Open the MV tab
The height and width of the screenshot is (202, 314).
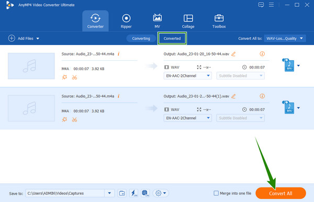pos(157,21)
